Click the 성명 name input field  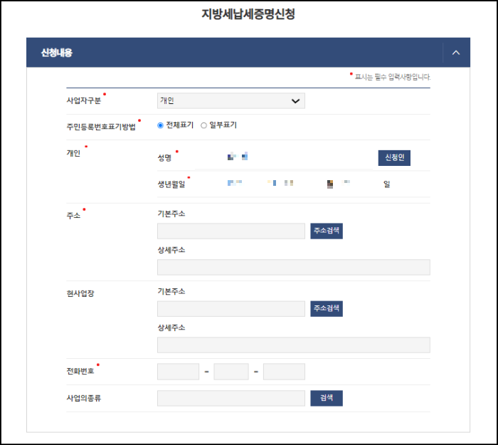coord(284,157)
